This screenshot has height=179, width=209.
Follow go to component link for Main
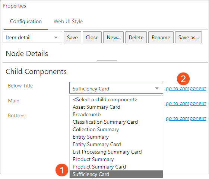click(x=186, y=104)
